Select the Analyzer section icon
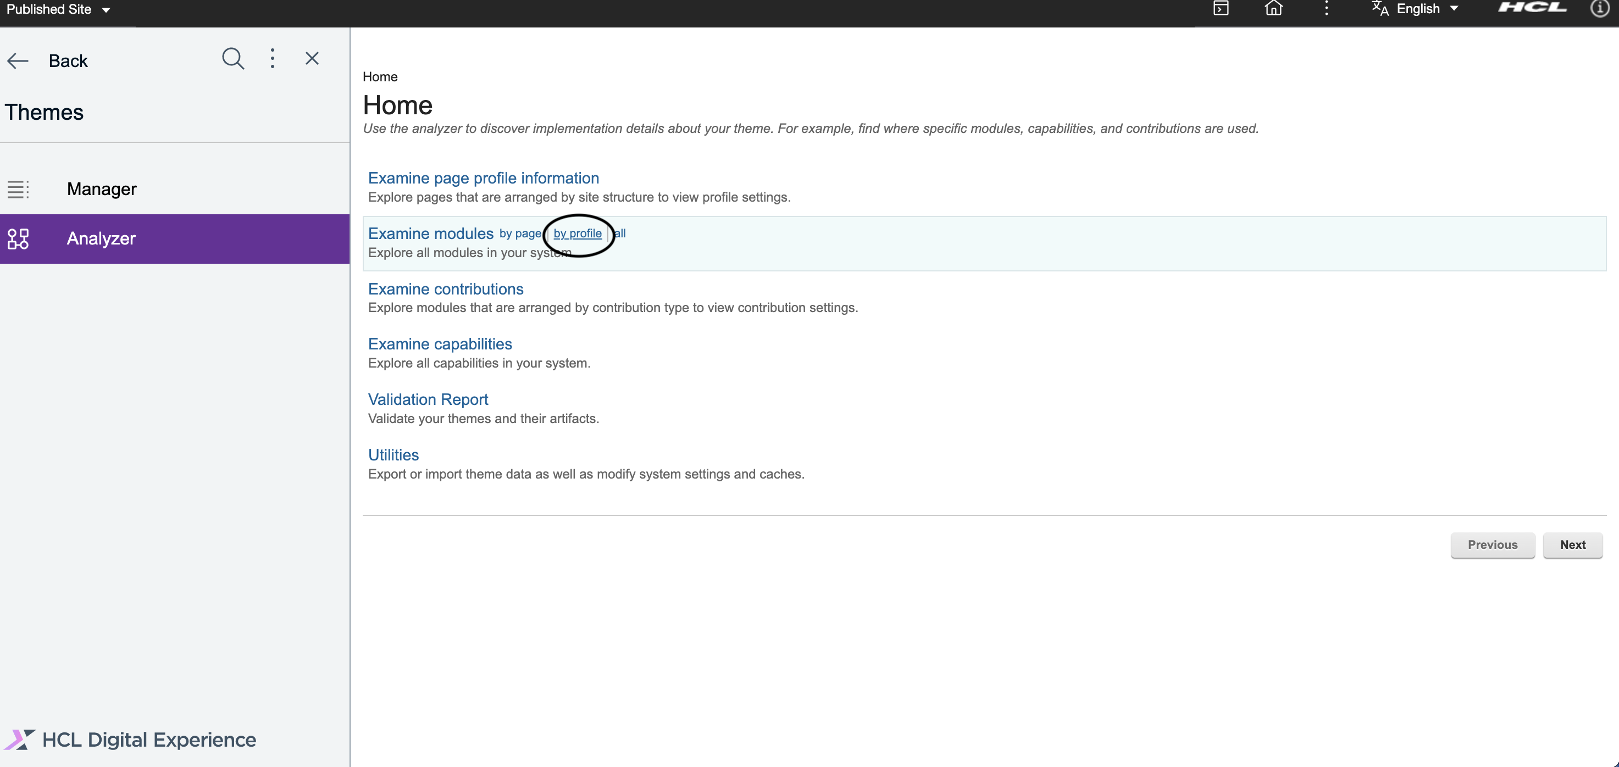The image size is (1619, 767). [x=18, y=238]
